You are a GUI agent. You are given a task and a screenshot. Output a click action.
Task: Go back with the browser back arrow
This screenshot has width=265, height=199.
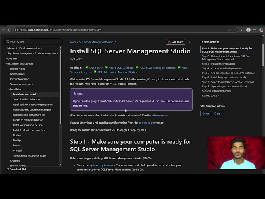click(4, 30)
